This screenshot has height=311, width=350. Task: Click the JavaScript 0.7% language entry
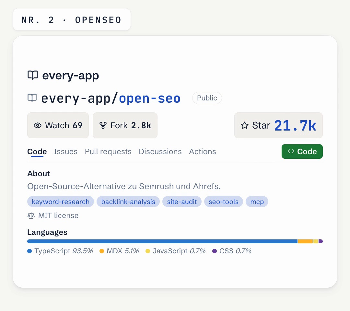tap(175, 251)
